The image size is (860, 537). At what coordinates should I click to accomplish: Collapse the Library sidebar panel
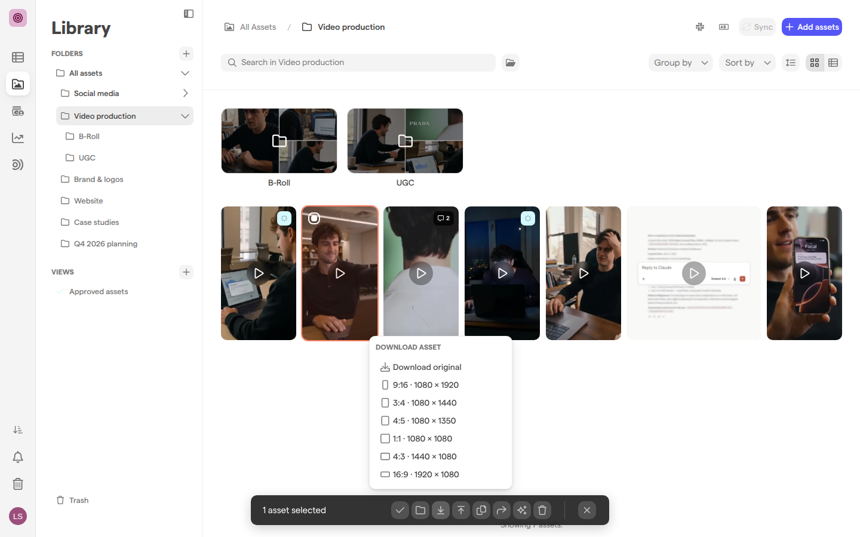click(x=189, y=14)
